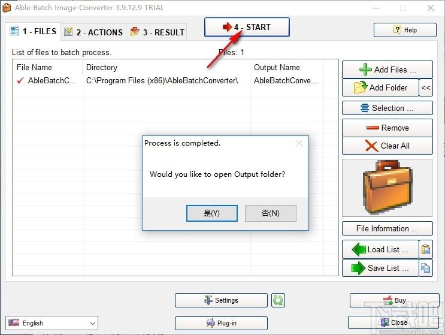Image resolution: width=445 pixels, height=335 pixels.
Task: Open the Plug-in dialog
Action: coord(221,323)
